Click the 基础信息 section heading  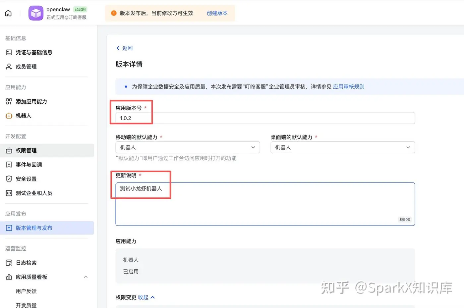(16, 38)
